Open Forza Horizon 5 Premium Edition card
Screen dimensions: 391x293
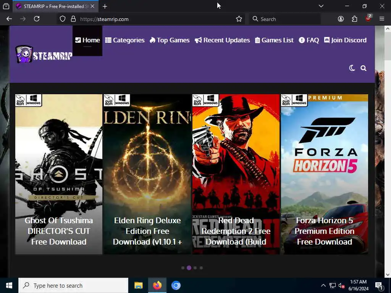pos(325,174)
